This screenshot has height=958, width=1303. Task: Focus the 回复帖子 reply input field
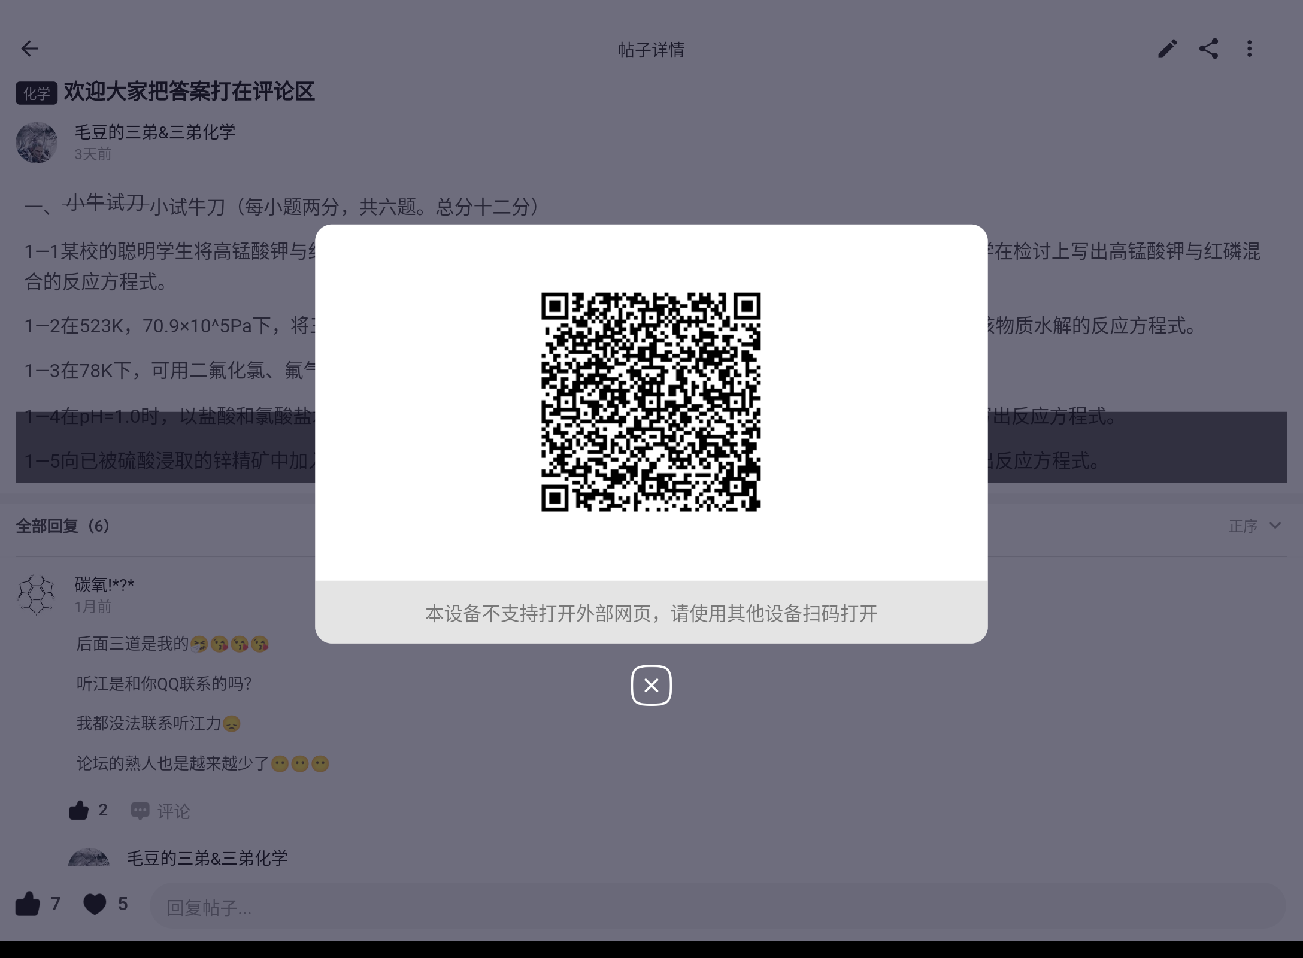[717, 907]
